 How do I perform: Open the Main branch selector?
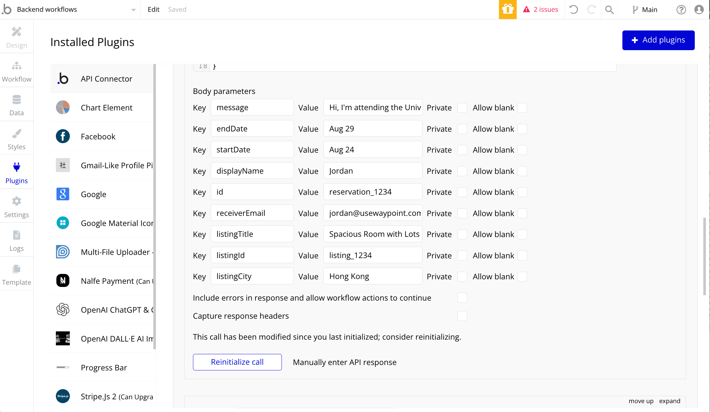pos(645,10)
